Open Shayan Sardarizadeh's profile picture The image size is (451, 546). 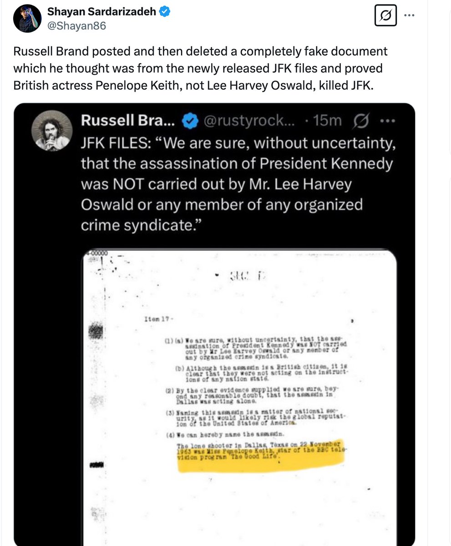click(x=27, y=19)
